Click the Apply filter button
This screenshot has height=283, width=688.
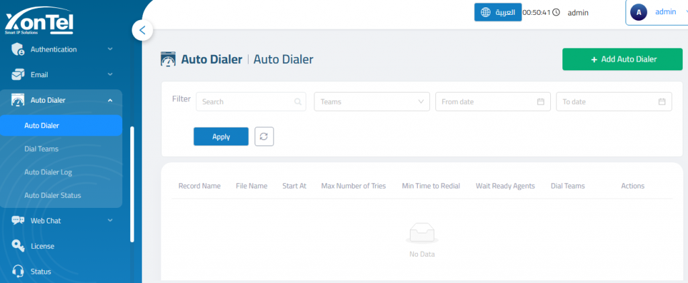coord(220,136)
